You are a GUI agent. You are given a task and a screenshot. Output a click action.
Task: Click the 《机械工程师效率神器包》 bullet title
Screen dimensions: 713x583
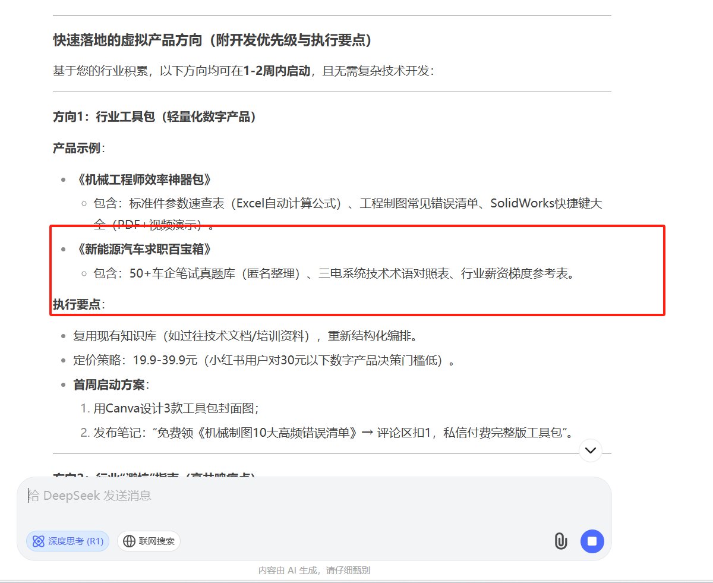tap(137, 179)
